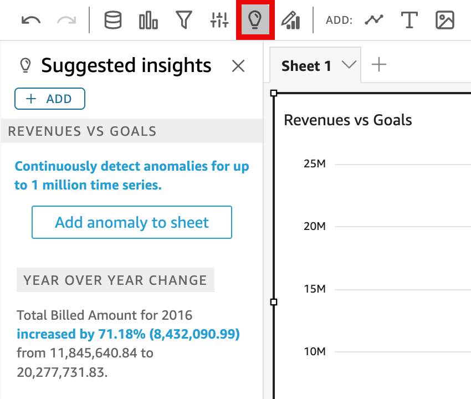Add a text box with T icon
The image size is (471, 399).
pos(409,20)
